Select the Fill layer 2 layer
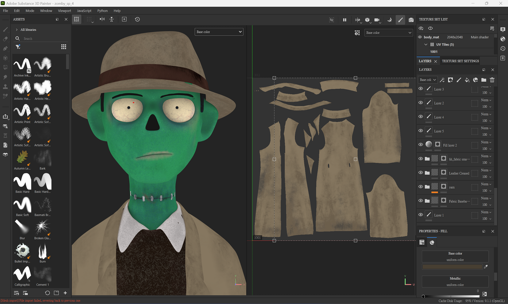508x304 pixels. point(450,145)
